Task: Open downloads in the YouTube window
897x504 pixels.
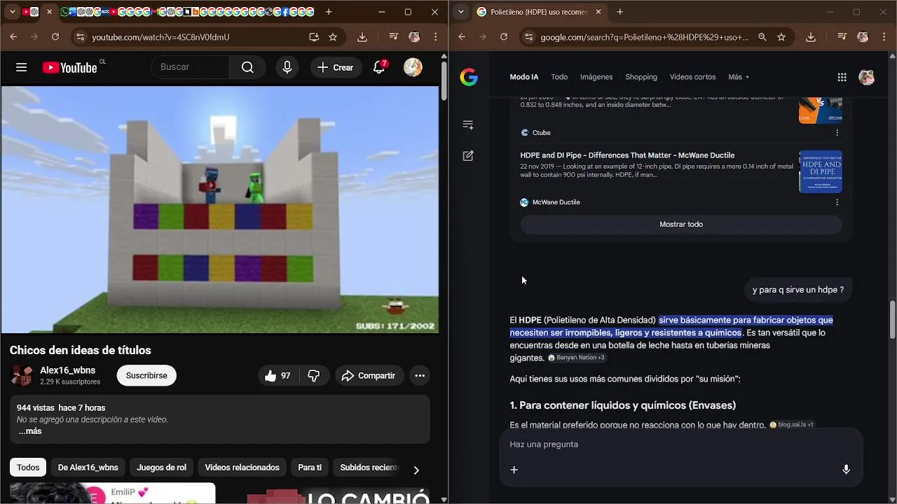Action: [x=362, y=37]
